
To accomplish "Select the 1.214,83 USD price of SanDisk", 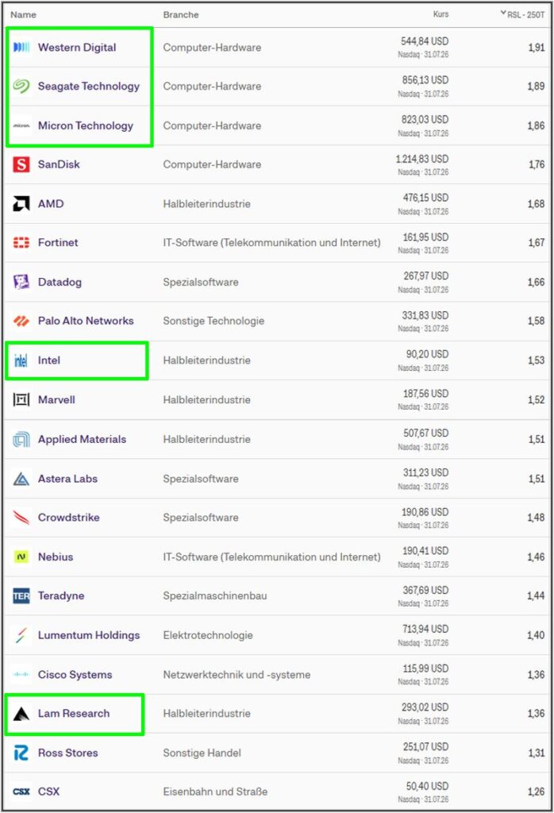I will (421, 159).
